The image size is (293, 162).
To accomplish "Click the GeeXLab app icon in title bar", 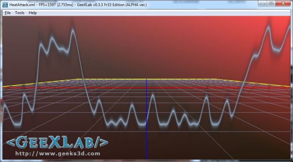I will click(5, 5).
